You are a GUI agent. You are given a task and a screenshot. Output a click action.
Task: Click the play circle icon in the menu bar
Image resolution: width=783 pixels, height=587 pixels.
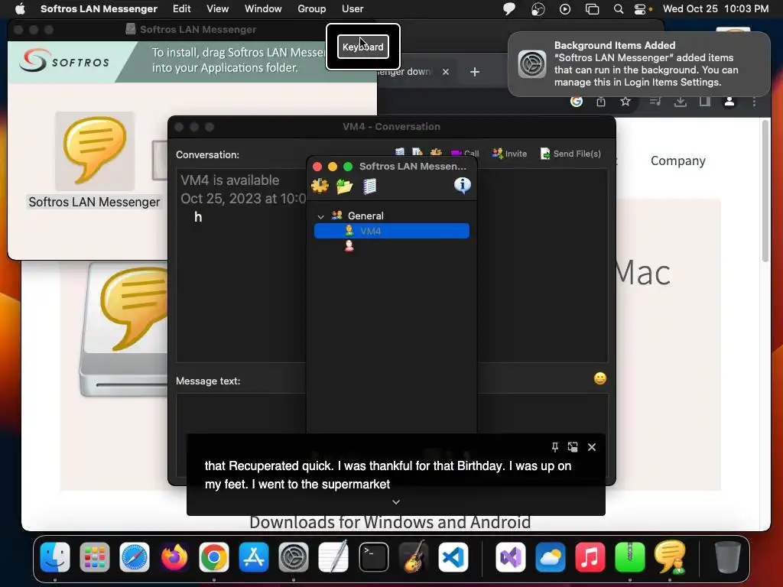click(x=565, y=9)
